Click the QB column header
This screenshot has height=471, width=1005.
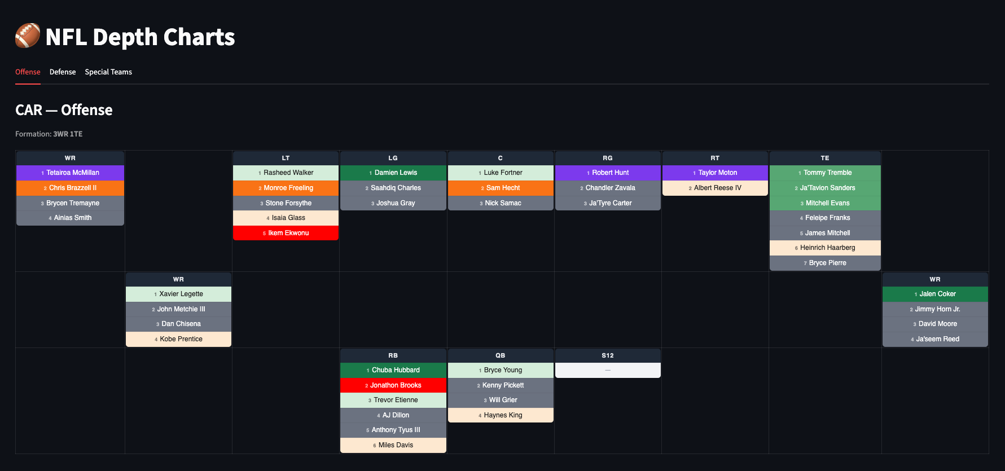(x=501, y=355)
